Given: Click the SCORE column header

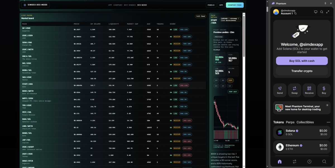Looking at the screenshot, I should pos(173,24).
